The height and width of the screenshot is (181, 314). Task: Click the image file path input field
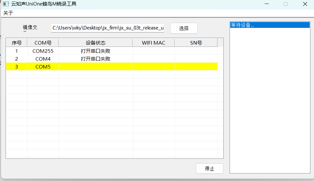[x=108, y=28]
